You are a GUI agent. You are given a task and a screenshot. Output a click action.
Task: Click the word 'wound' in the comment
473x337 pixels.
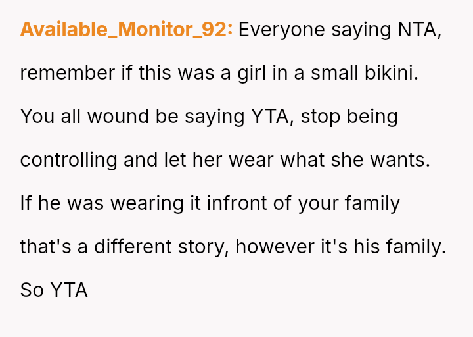tap(118, 117)
